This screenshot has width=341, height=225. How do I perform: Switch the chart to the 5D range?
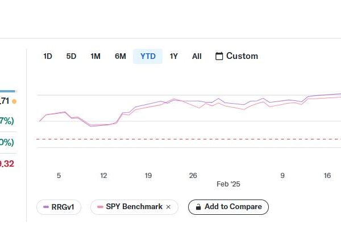pyautogui.click(x=71, y=57)
